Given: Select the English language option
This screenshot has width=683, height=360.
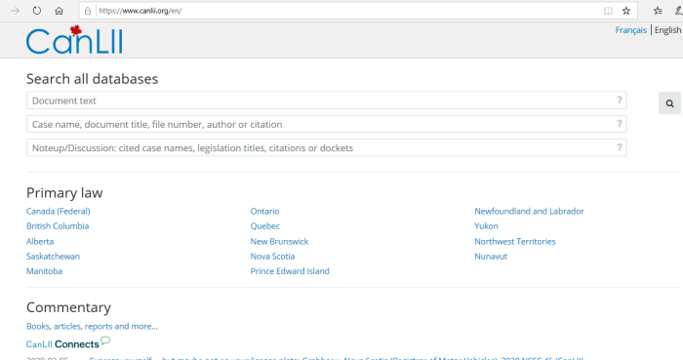Looking at the screenshot, I should (x=667, y=30).
